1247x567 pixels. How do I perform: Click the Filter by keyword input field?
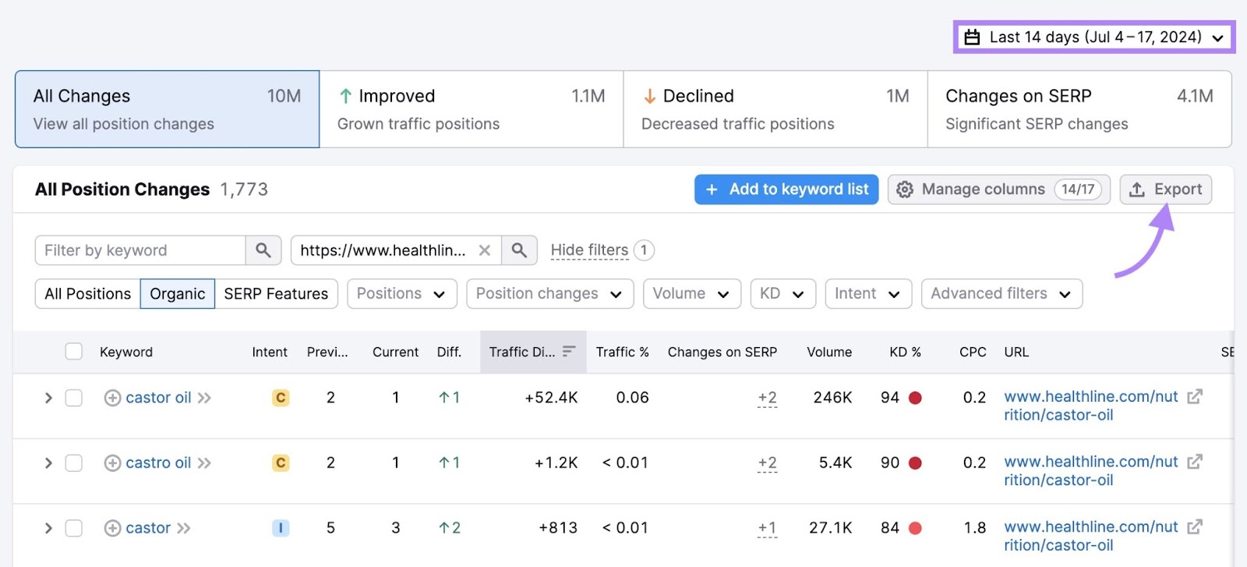point(140,250)
